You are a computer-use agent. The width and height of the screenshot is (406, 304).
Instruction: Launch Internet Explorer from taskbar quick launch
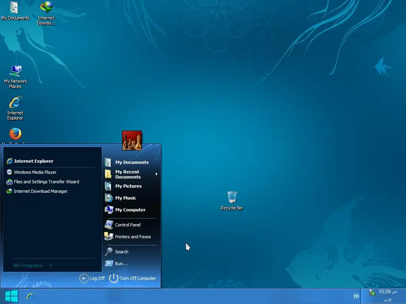pyautogui.click(x=30, y=296)
